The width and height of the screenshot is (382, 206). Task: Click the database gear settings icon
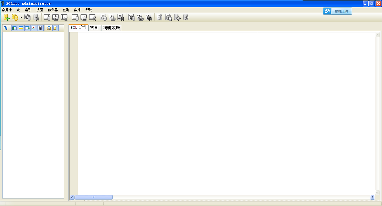(x=177, y=17)
